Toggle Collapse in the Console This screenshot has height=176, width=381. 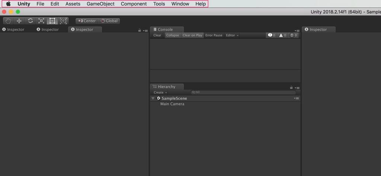click(173, 35)
